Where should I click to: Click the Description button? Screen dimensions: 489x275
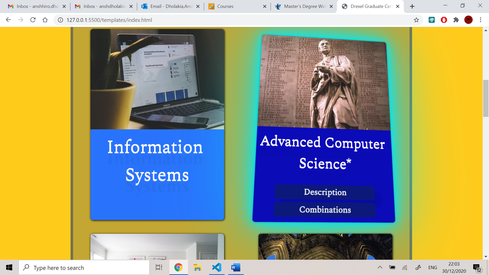pos(325,192)
